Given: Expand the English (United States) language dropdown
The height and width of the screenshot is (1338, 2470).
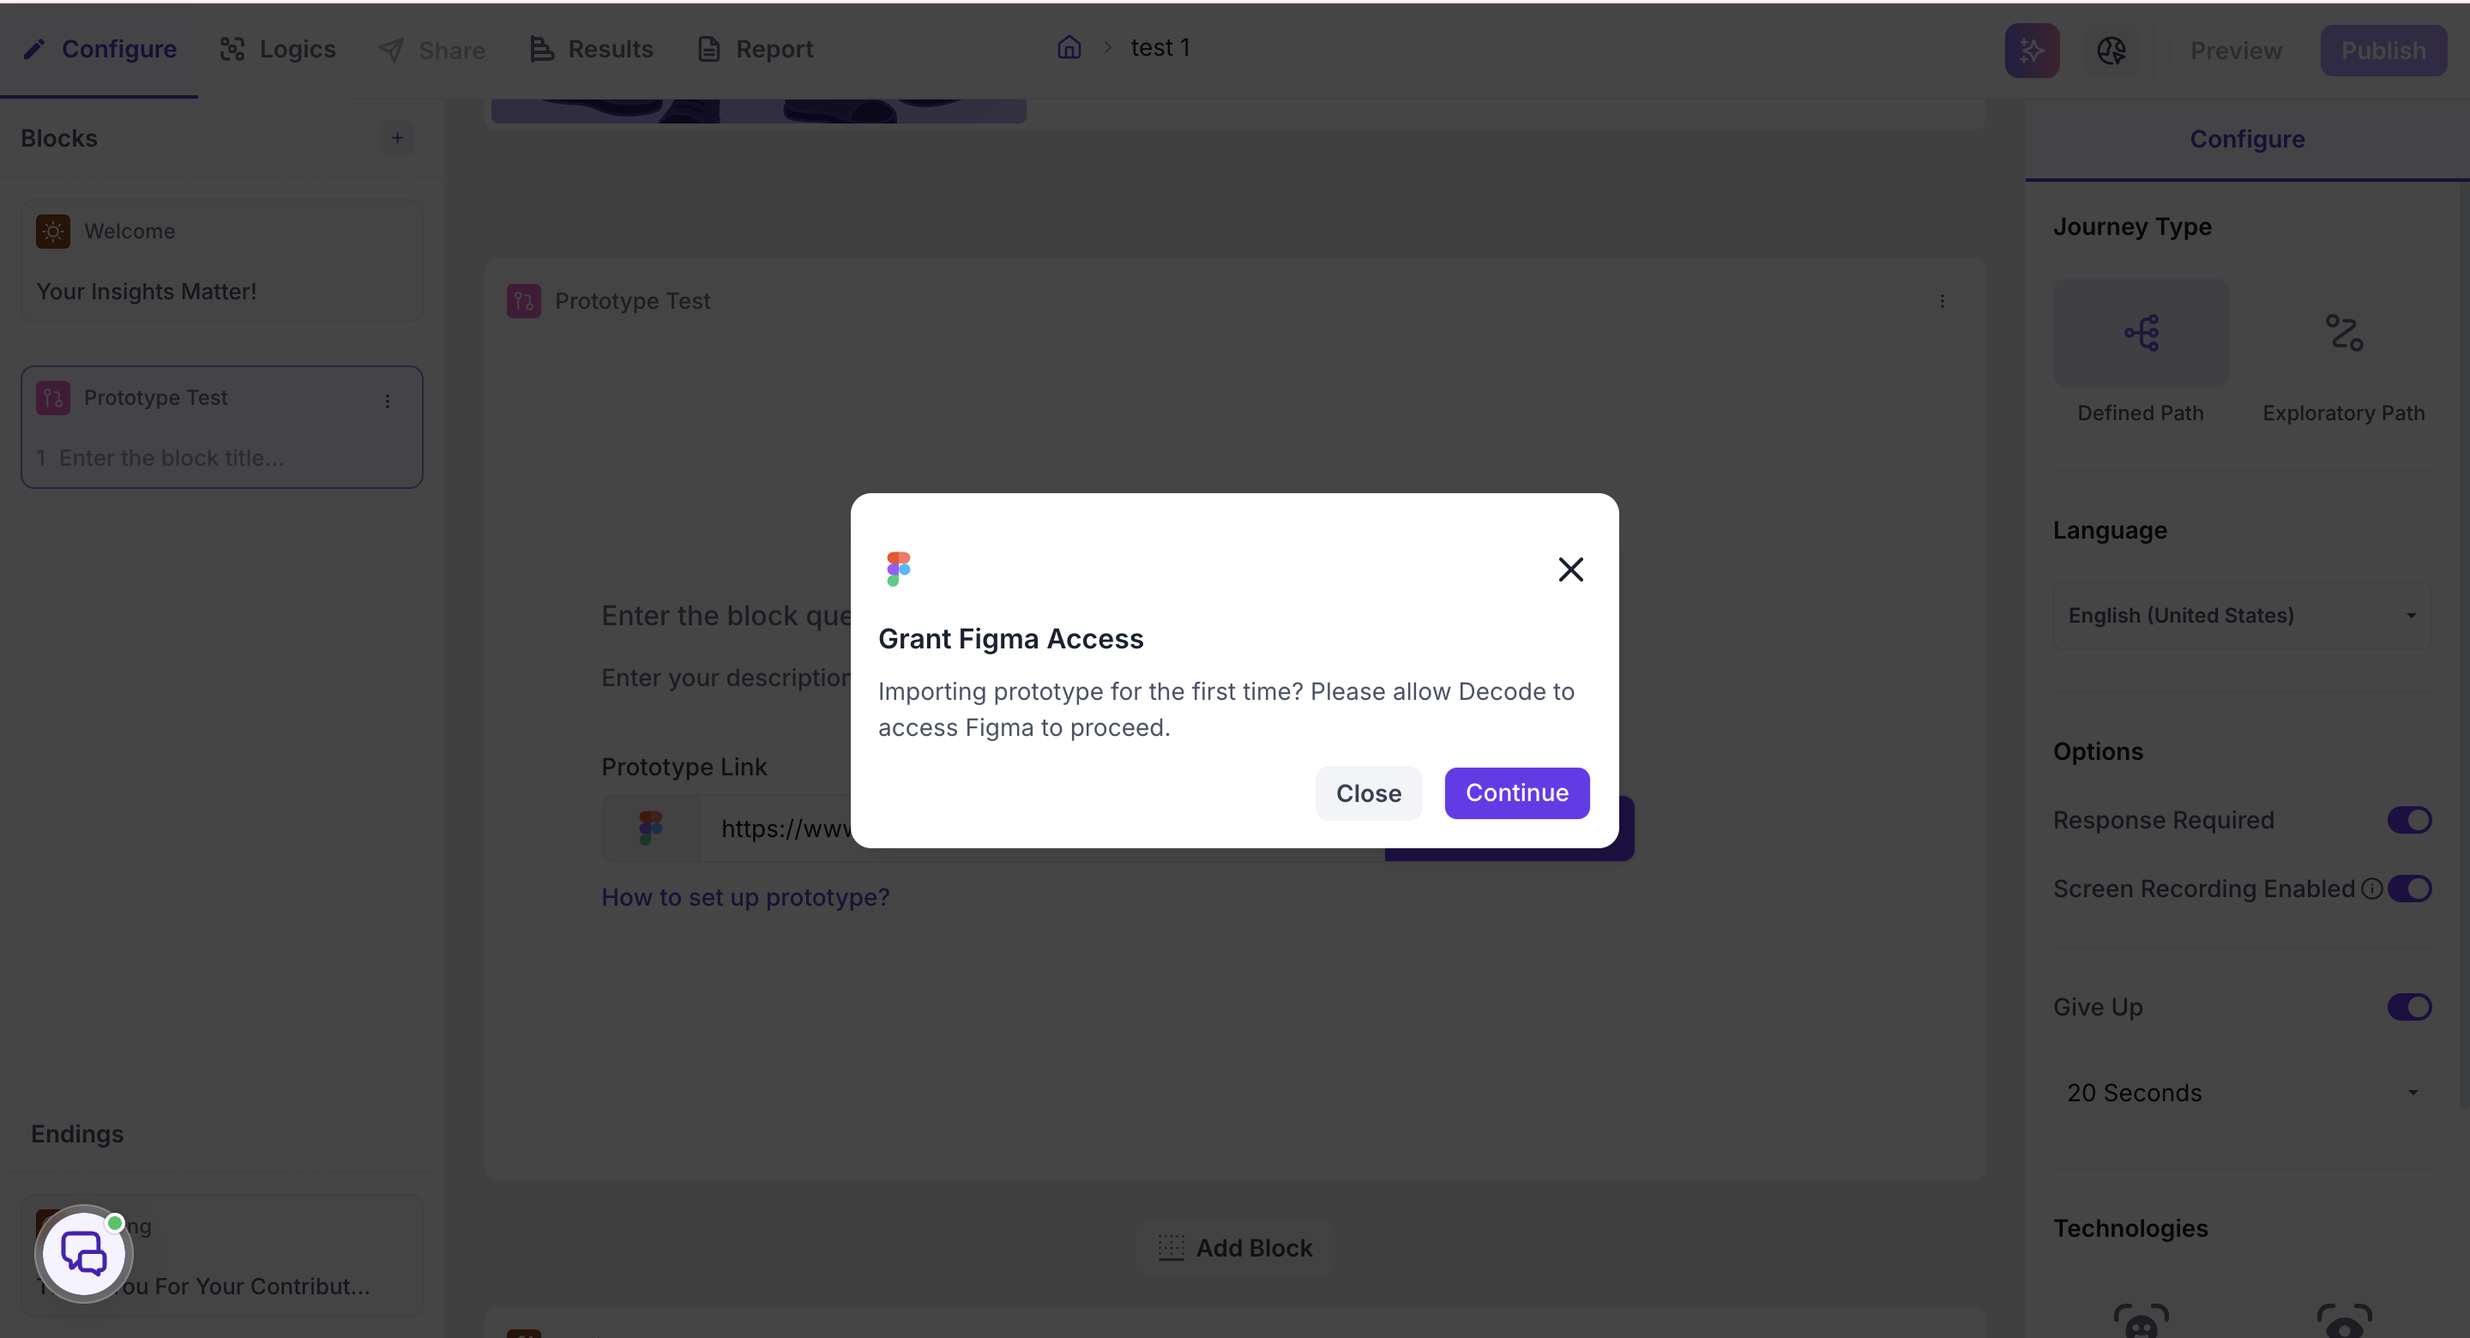Looking at the screenshot, I should tap(2242, 616).
